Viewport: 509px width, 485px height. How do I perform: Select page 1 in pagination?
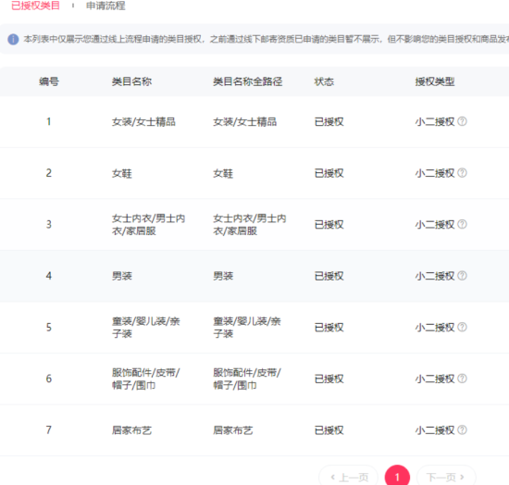tap(397, 477)
